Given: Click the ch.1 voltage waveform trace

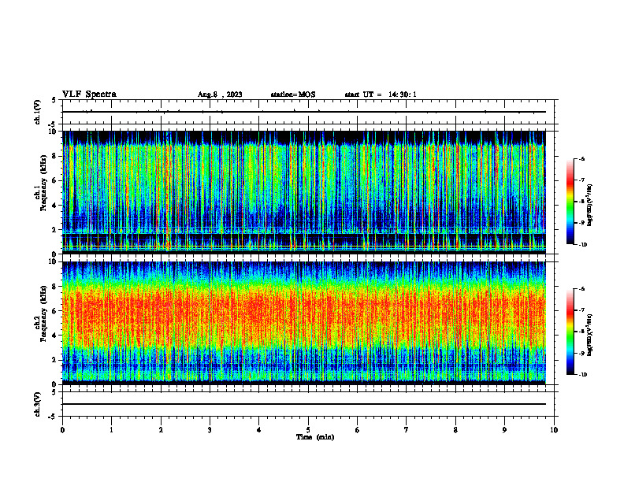Looking at the screenshot, I should pos(303,112).
